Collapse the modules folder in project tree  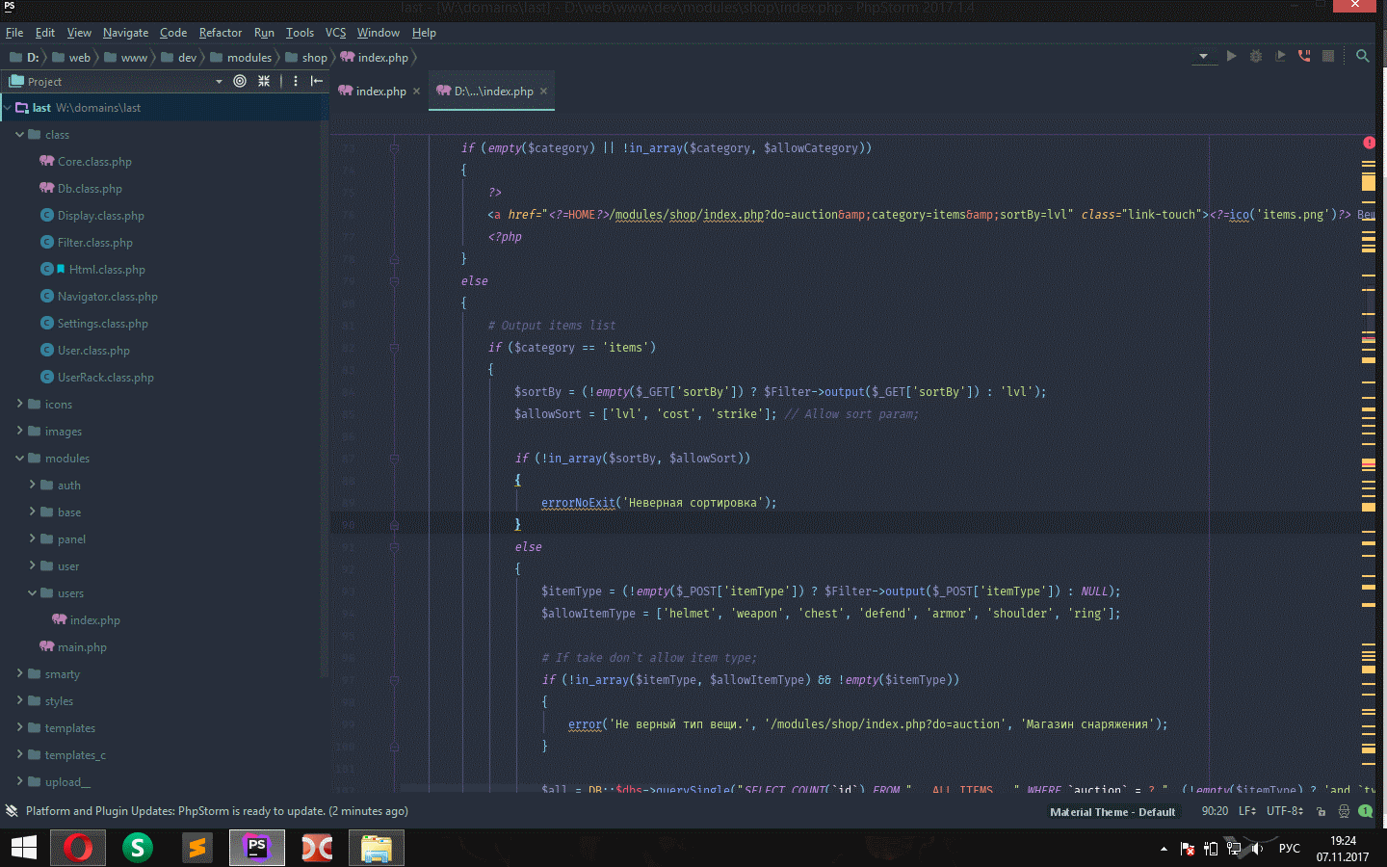tap(20, 459)
